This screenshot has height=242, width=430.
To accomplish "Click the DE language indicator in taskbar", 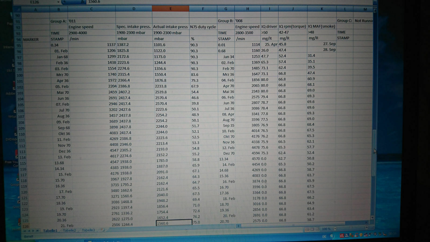I will click(x=324, y=237).
